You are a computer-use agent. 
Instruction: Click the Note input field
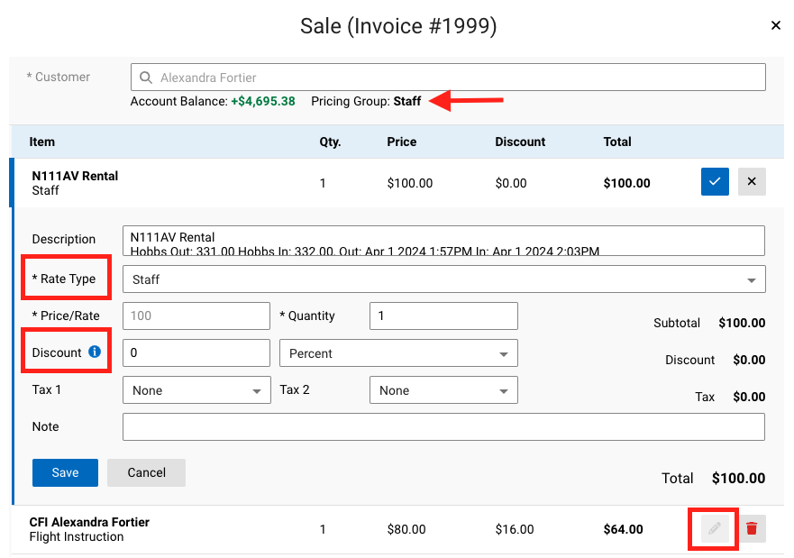point(443,427)
